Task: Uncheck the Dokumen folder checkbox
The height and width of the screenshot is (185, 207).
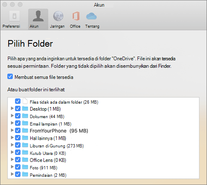Action: coord(18,116)
